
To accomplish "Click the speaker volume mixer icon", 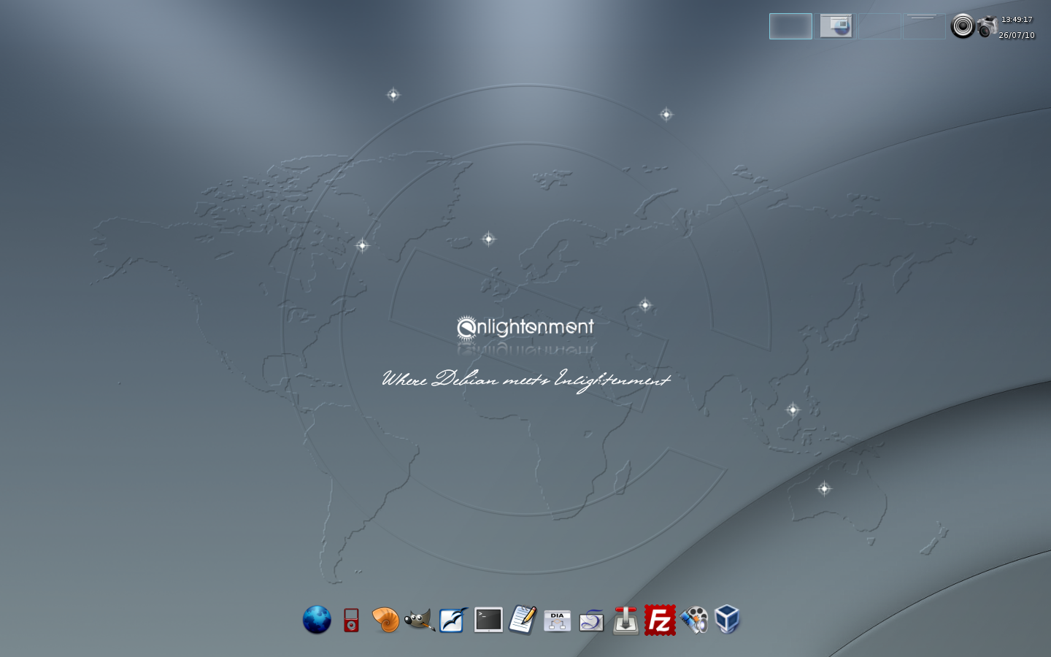I will pyautogui.click(x=963, y=26).
